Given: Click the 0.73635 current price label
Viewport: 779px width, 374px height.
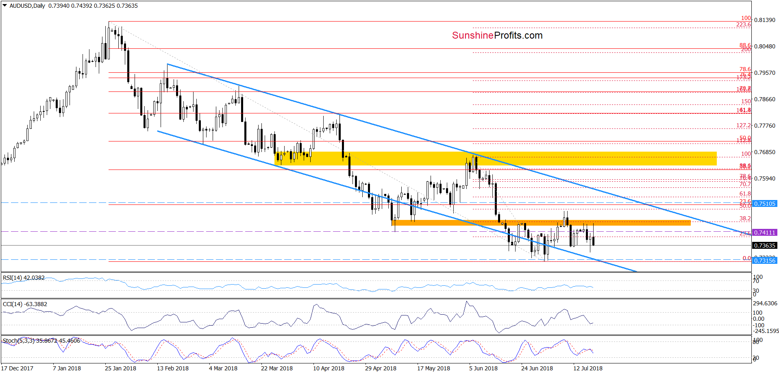Looking at the screenshot, I should pos(765,246).
